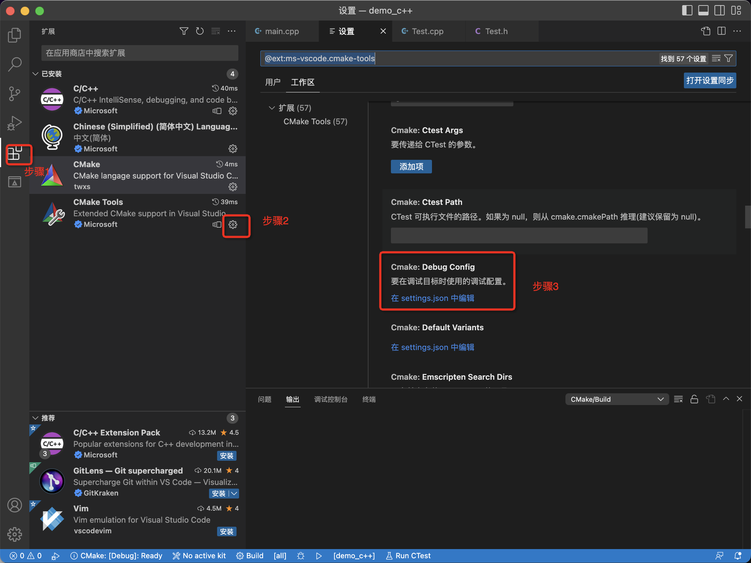The width and height of the screenshot is (751, 563).
Task: Install the C/C++ Extension Pack
Action: pyautogui.click(x=227, y=456)
